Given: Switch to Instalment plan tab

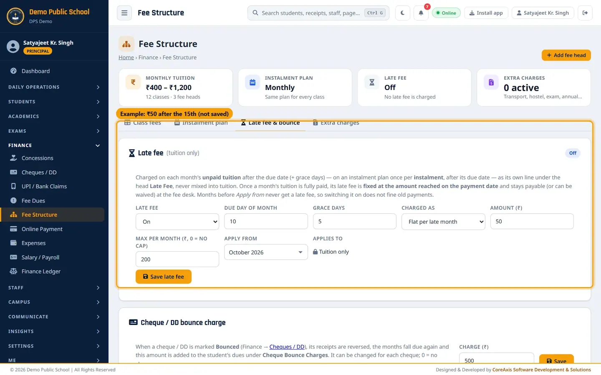Looking at the screenshot, I should [x=201, y=123].
